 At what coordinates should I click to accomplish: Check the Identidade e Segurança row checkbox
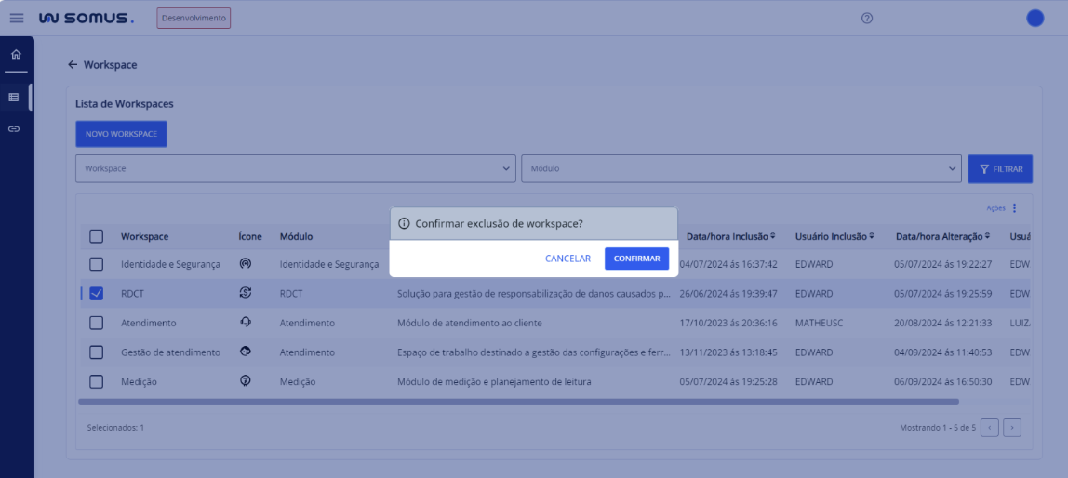(x=97, y=263)
